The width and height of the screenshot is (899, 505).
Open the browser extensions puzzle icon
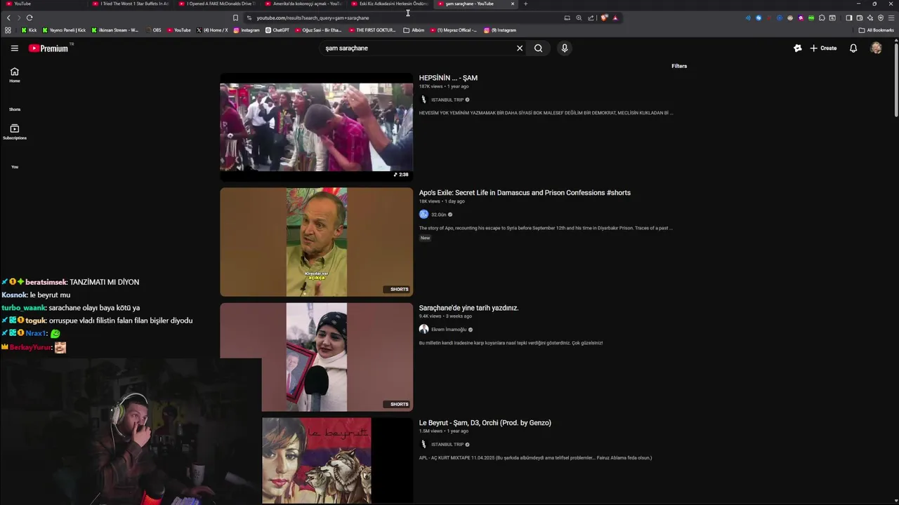point(822,18)
